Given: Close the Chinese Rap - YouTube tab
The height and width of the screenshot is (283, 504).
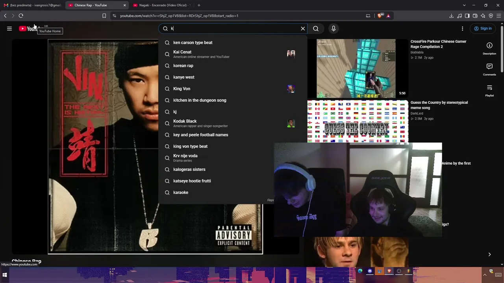Looking at the screenshot, I should pos(124,5).
